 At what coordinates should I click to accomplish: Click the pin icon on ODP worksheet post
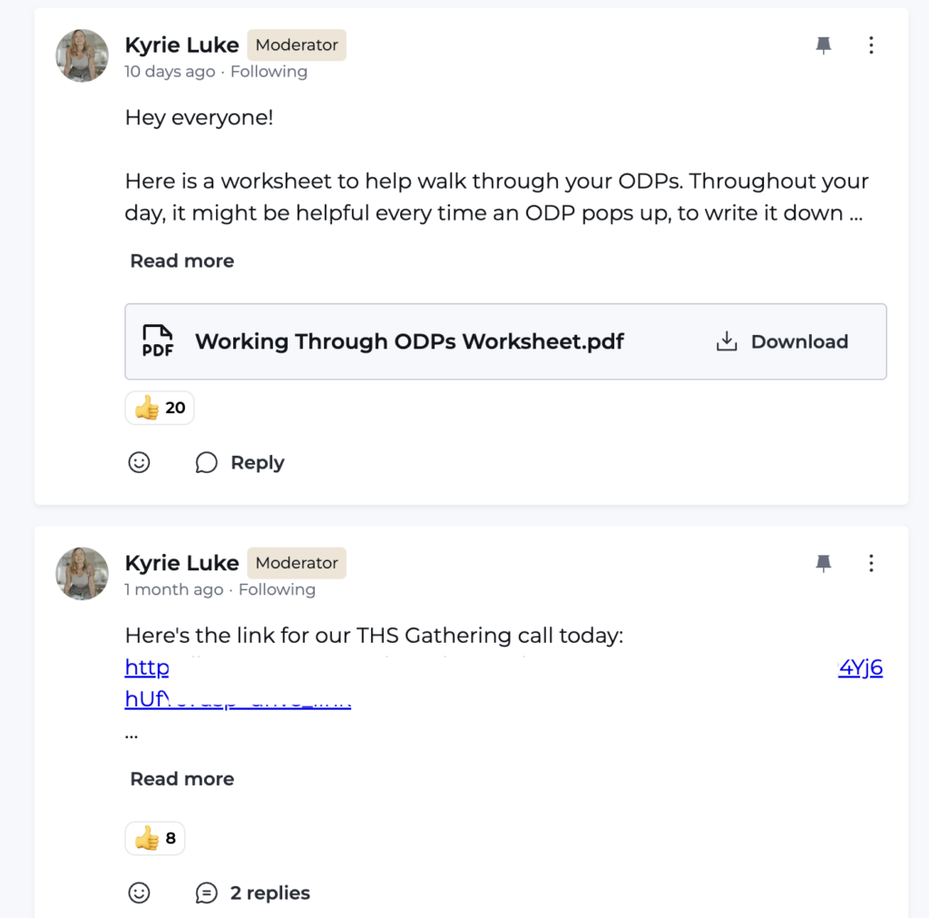[824, 45]
